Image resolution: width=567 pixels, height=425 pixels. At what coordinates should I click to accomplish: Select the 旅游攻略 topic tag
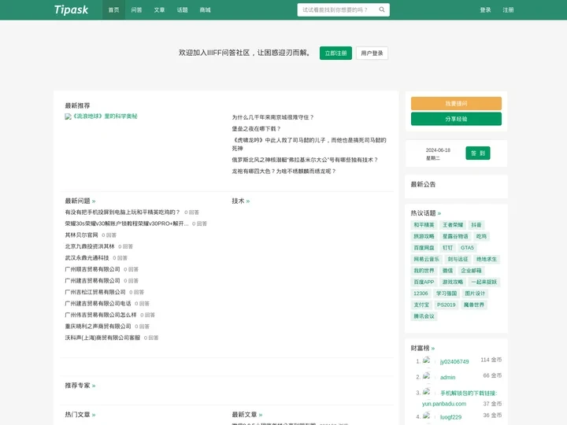[x=424, y=236]
